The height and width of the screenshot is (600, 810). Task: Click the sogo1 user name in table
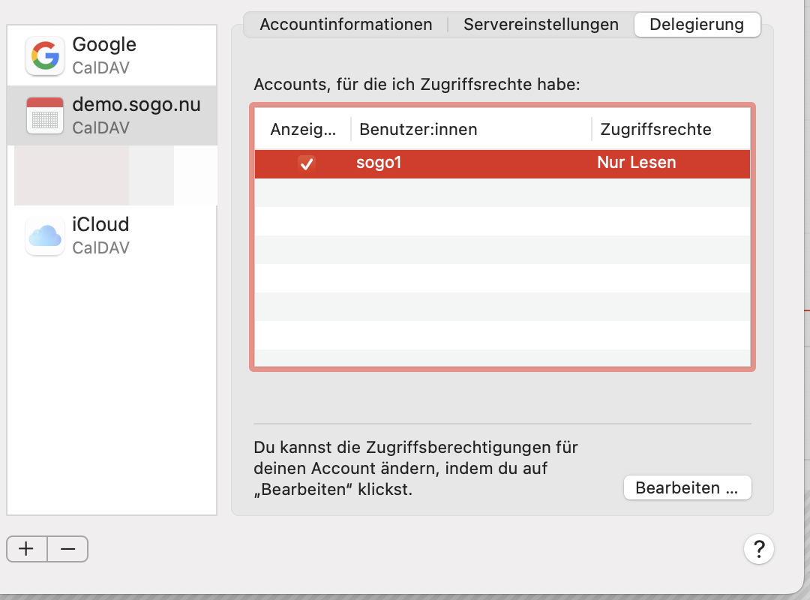coord(379,163)
